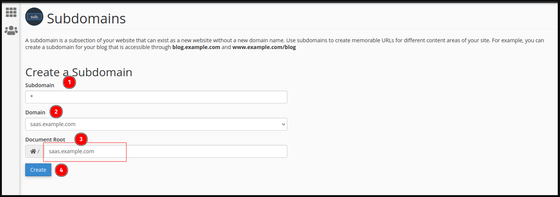
Task: Click the red step 2 marker
Action: (x=56, y=111)
